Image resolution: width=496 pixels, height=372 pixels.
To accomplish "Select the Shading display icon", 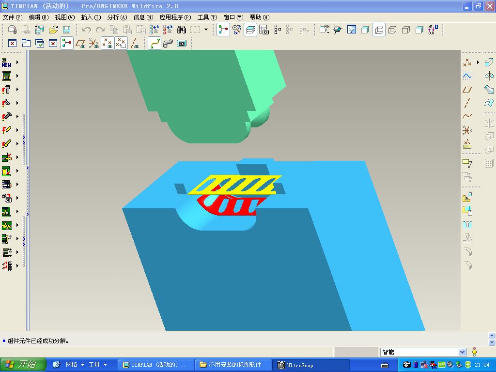I will [x=419, y=30].
